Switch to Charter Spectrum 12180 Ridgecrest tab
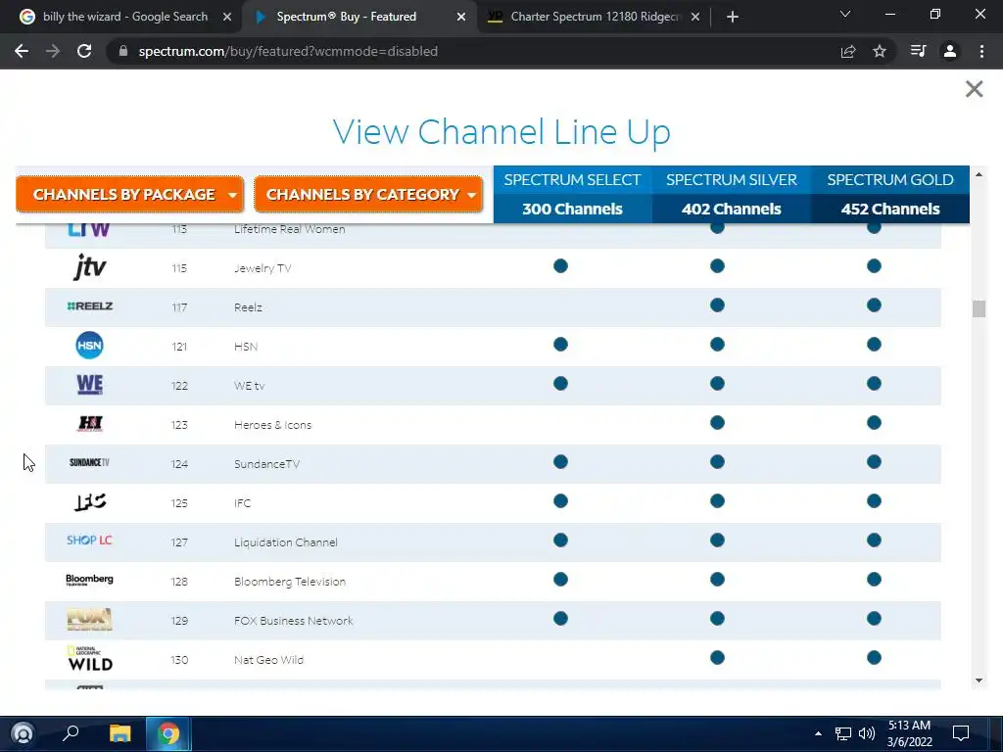Viewport: 1003px width, 752px height. [592, 17]
